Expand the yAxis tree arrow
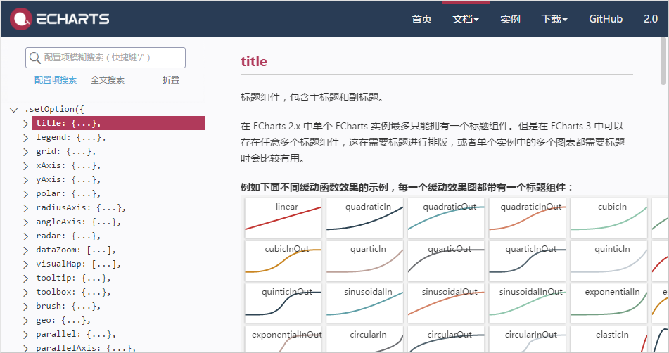 (25, 180)
